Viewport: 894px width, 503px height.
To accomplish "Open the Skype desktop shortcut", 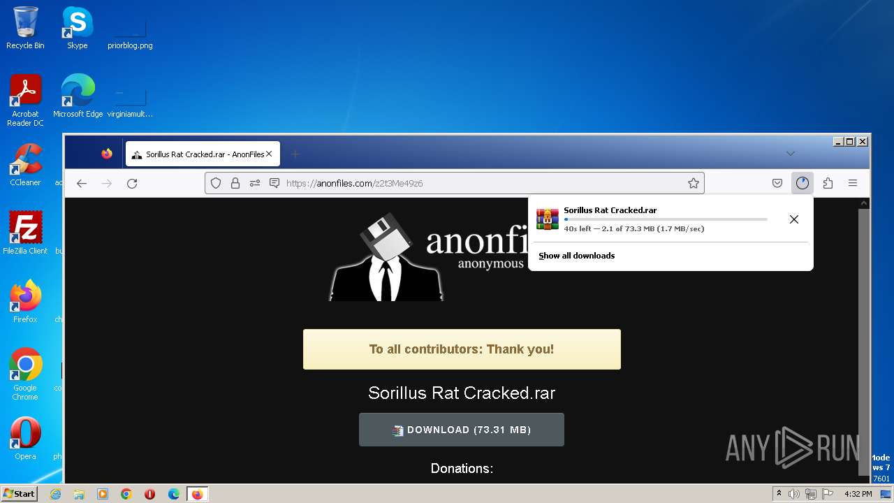I will point(77,28).
